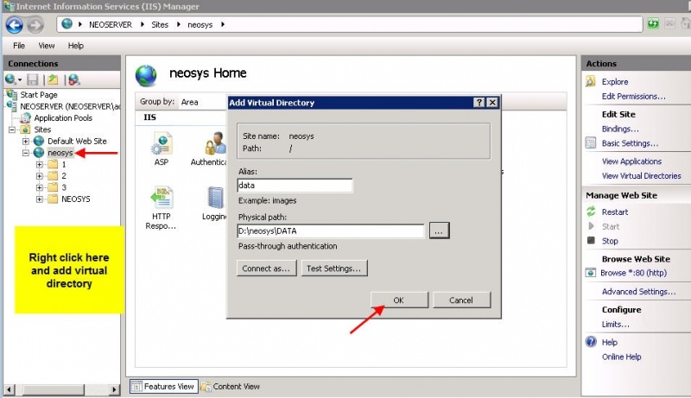Click in the Physical path input field
This screenshot has height=398, width=691.
pos(331,231)
